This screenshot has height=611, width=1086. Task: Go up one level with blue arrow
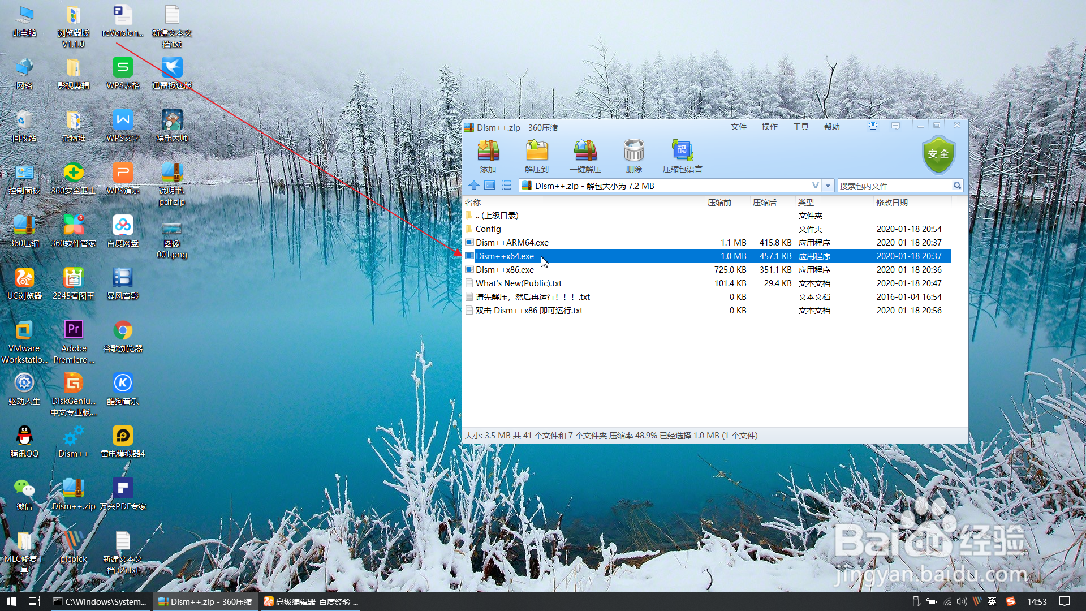pyautogui.click(x=474, y=185)
